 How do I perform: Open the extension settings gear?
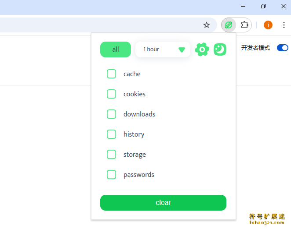(202, 49)
